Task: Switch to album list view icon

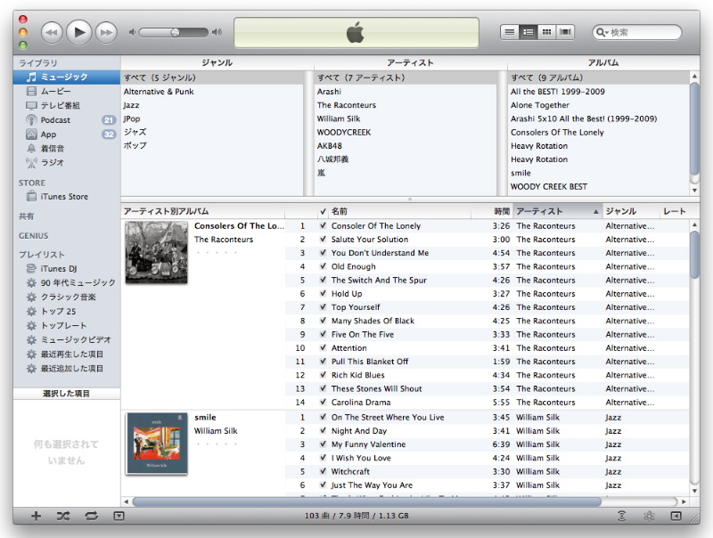Action: tap(528, 32)
